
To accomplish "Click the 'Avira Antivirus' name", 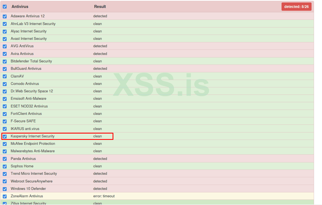I will [22, 54].
